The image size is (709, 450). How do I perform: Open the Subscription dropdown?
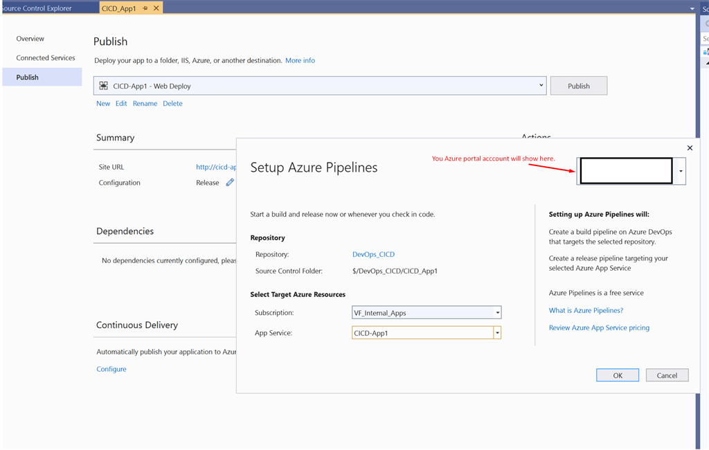pos(497,313)
